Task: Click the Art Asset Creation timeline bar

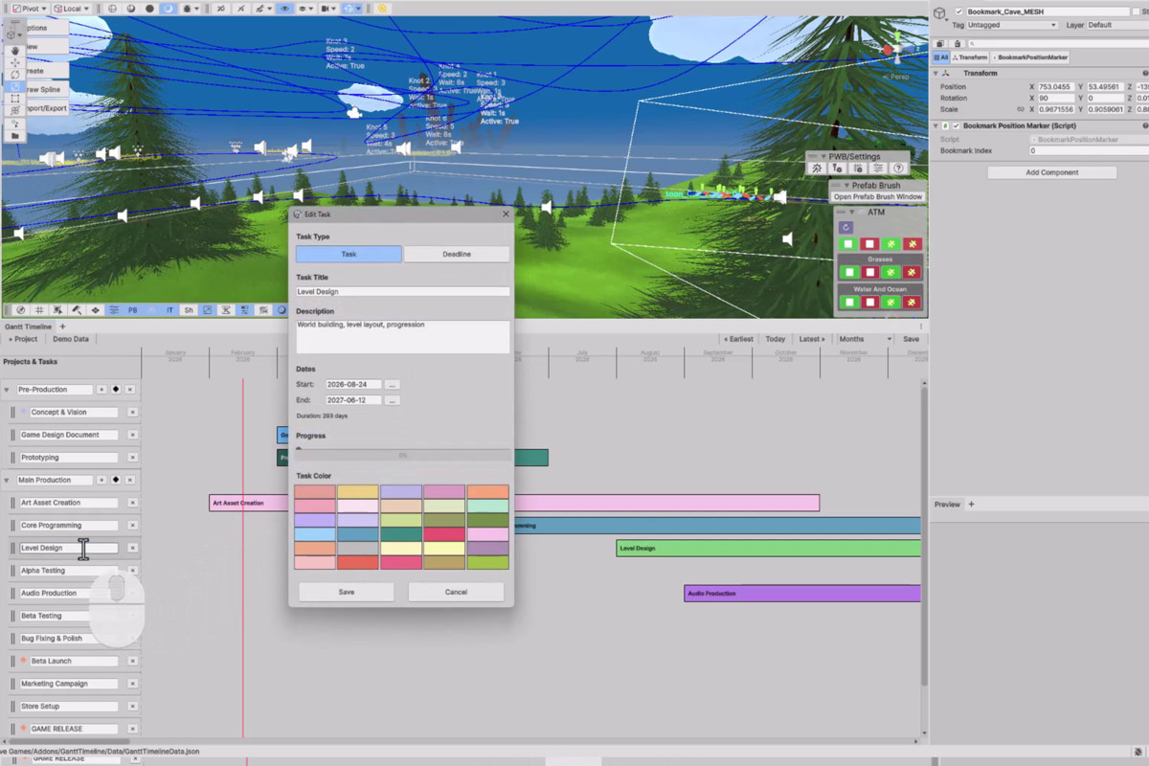Action: tap(514, 503)
